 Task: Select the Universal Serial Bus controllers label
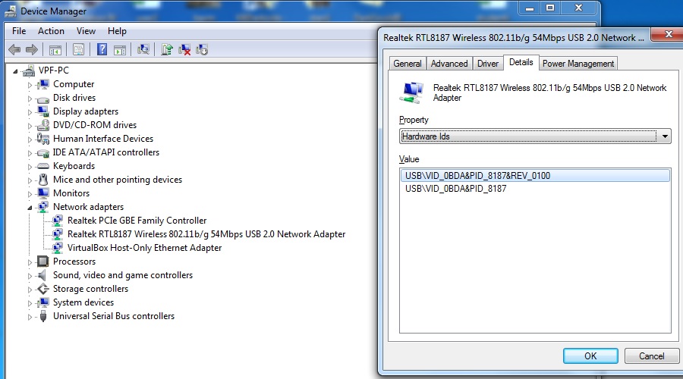114,316
